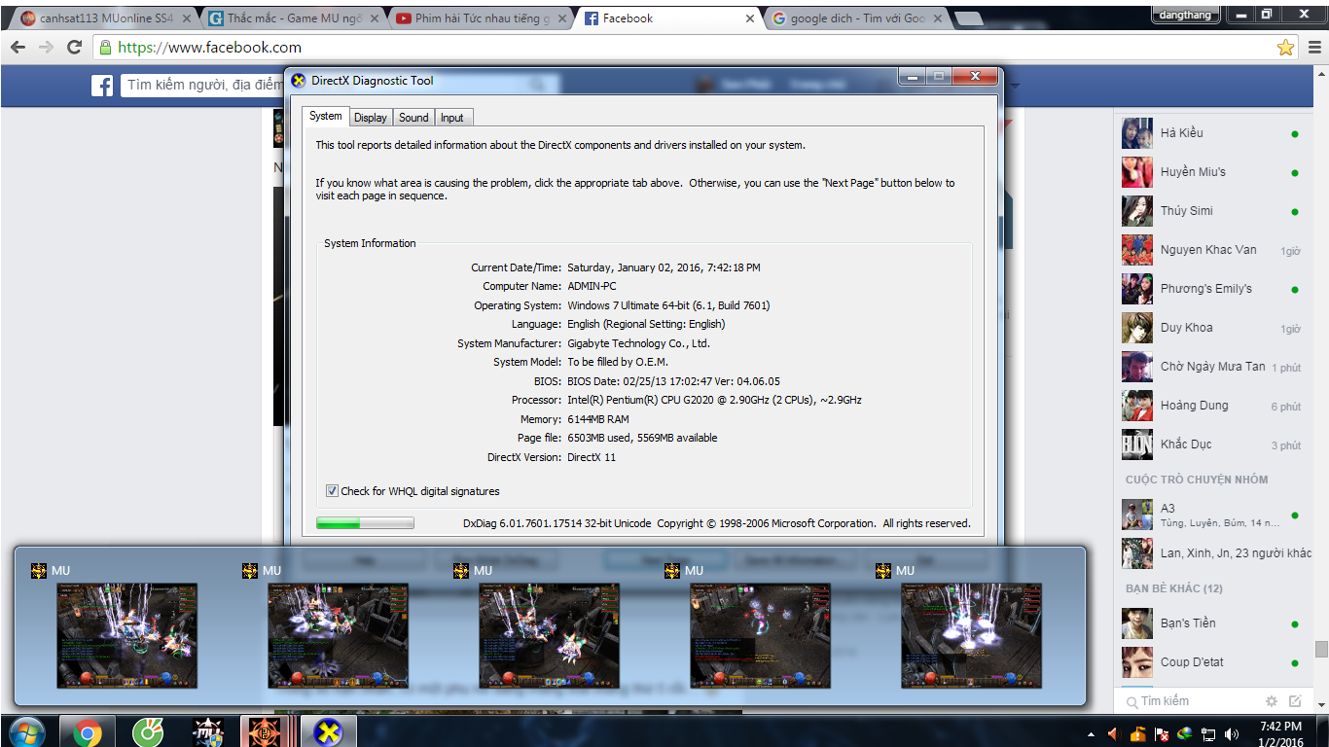Click the DirectX Diagnostic Tool title icon
1329x747 pixels.
(x=299, y=81)
